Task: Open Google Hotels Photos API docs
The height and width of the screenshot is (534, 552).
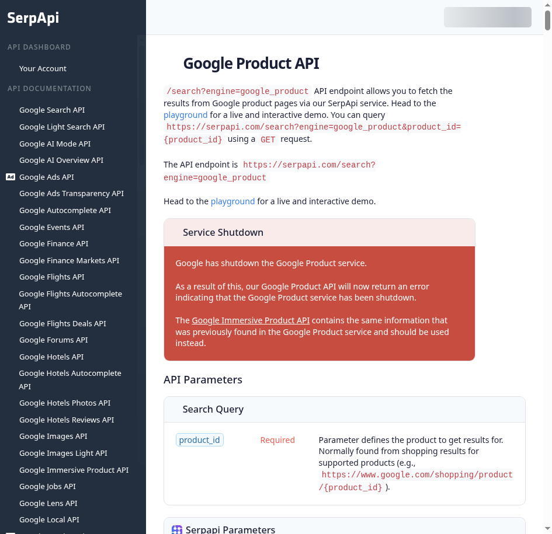Action: click(65, 403)
